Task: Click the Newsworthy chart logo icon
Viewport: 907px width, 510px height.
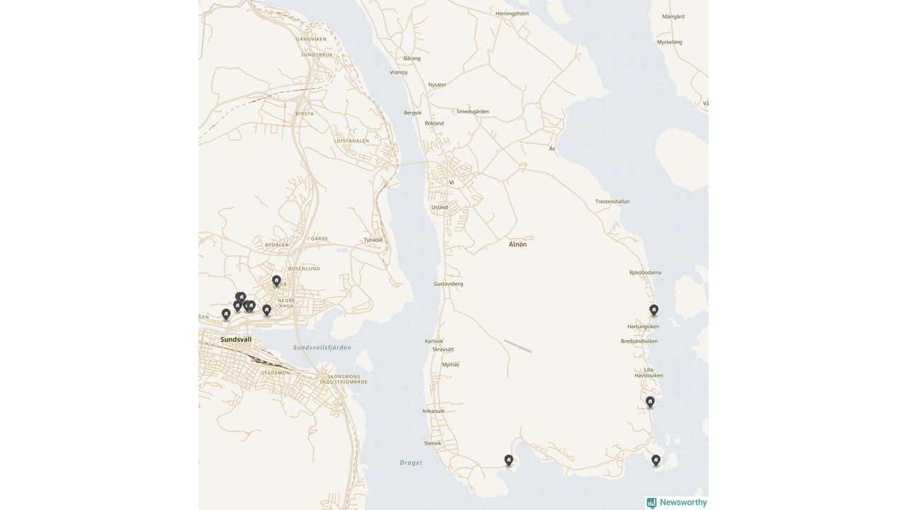Action: pyautogui.click(x=651, y=503)
